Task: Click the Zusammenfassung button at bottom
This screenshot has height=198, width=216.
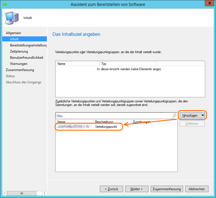Action: (x=167, y=189)
